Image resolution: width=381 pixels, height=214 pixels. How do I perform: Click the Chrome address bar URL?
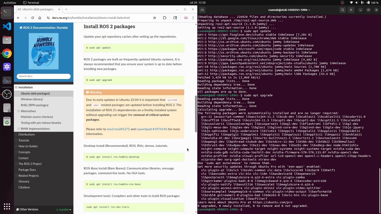click(91, 18)
